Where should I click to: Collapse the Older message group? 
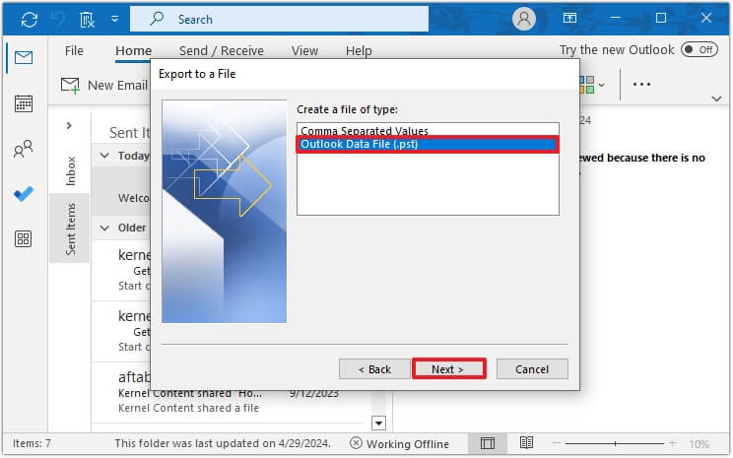tap(104, 229)
